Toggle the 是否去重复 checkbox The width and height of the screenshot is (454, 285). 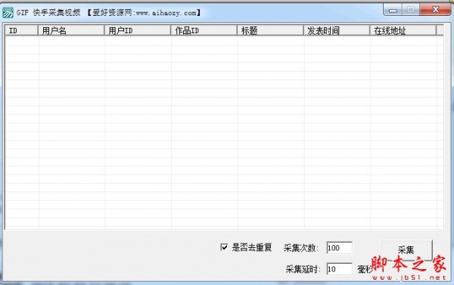[224, 247]
